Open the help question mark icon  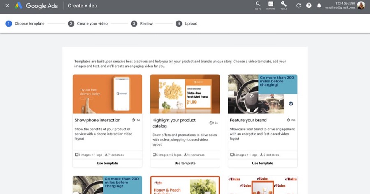click(309, 6)
